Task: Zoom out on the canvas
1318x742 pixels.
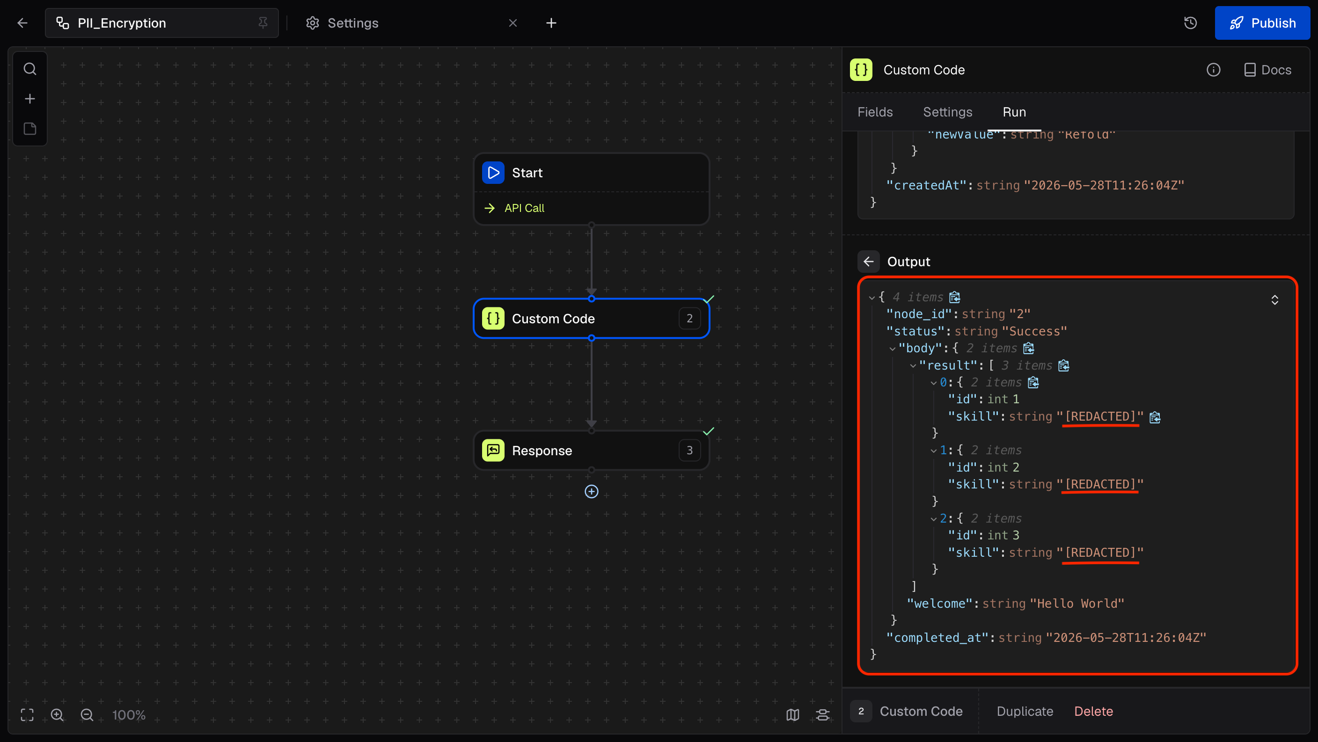Action: [87, 715]
